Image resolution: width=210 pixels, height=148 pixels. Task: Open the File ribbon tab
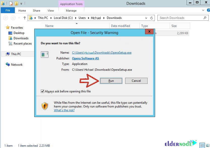coord(8,10)
